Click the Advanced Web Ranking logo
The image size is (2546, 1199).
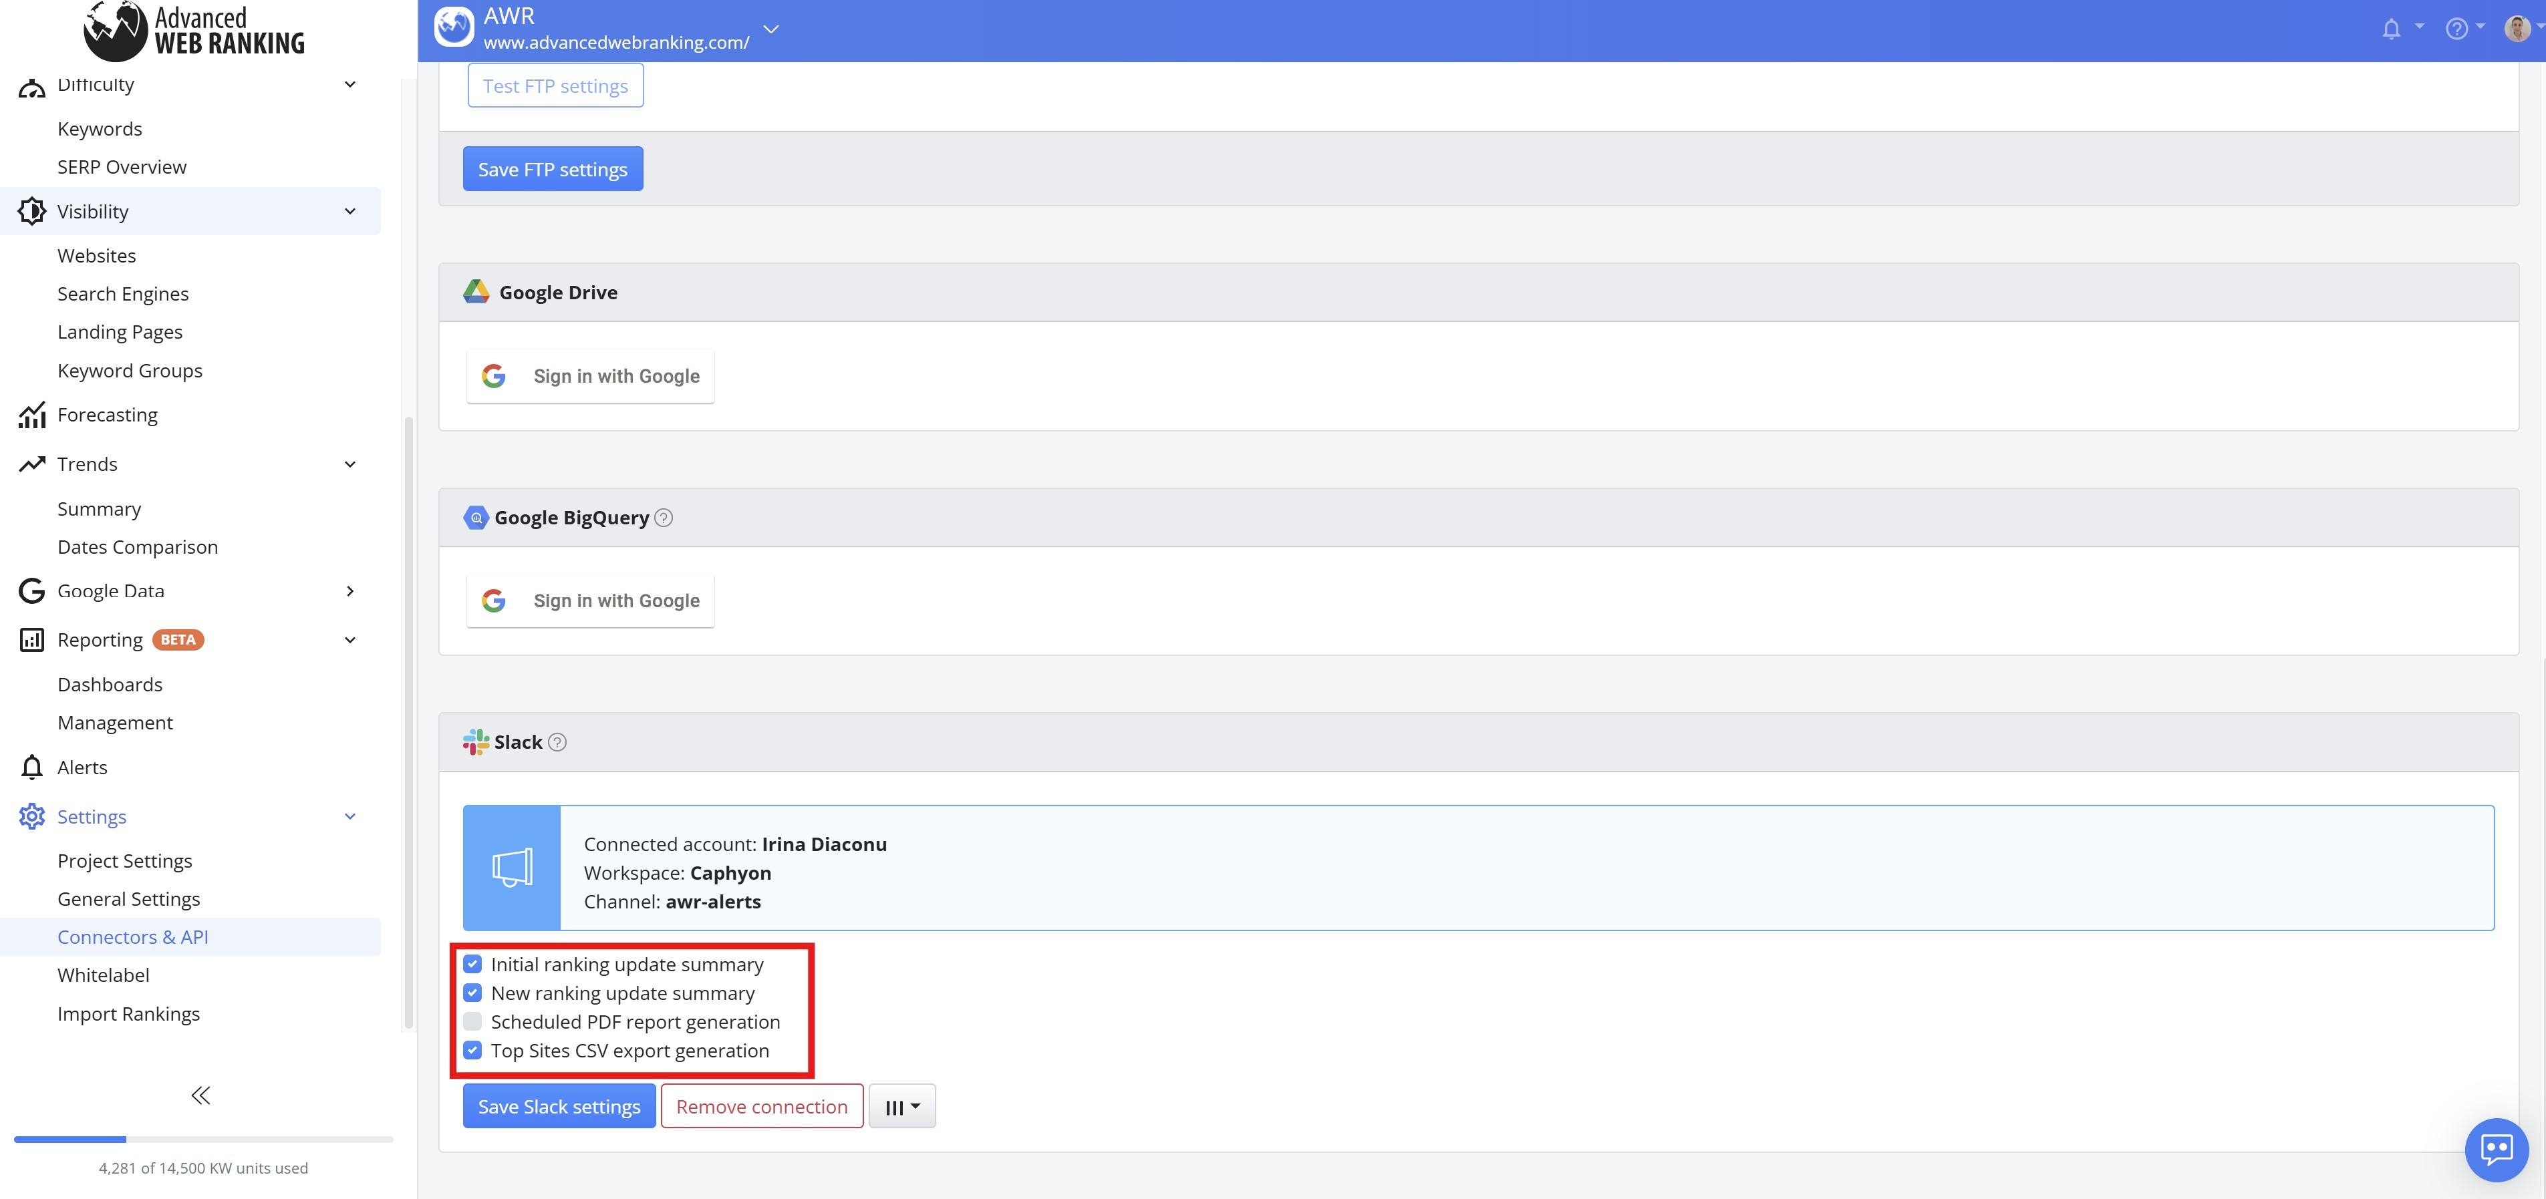(x=194, y=31)
